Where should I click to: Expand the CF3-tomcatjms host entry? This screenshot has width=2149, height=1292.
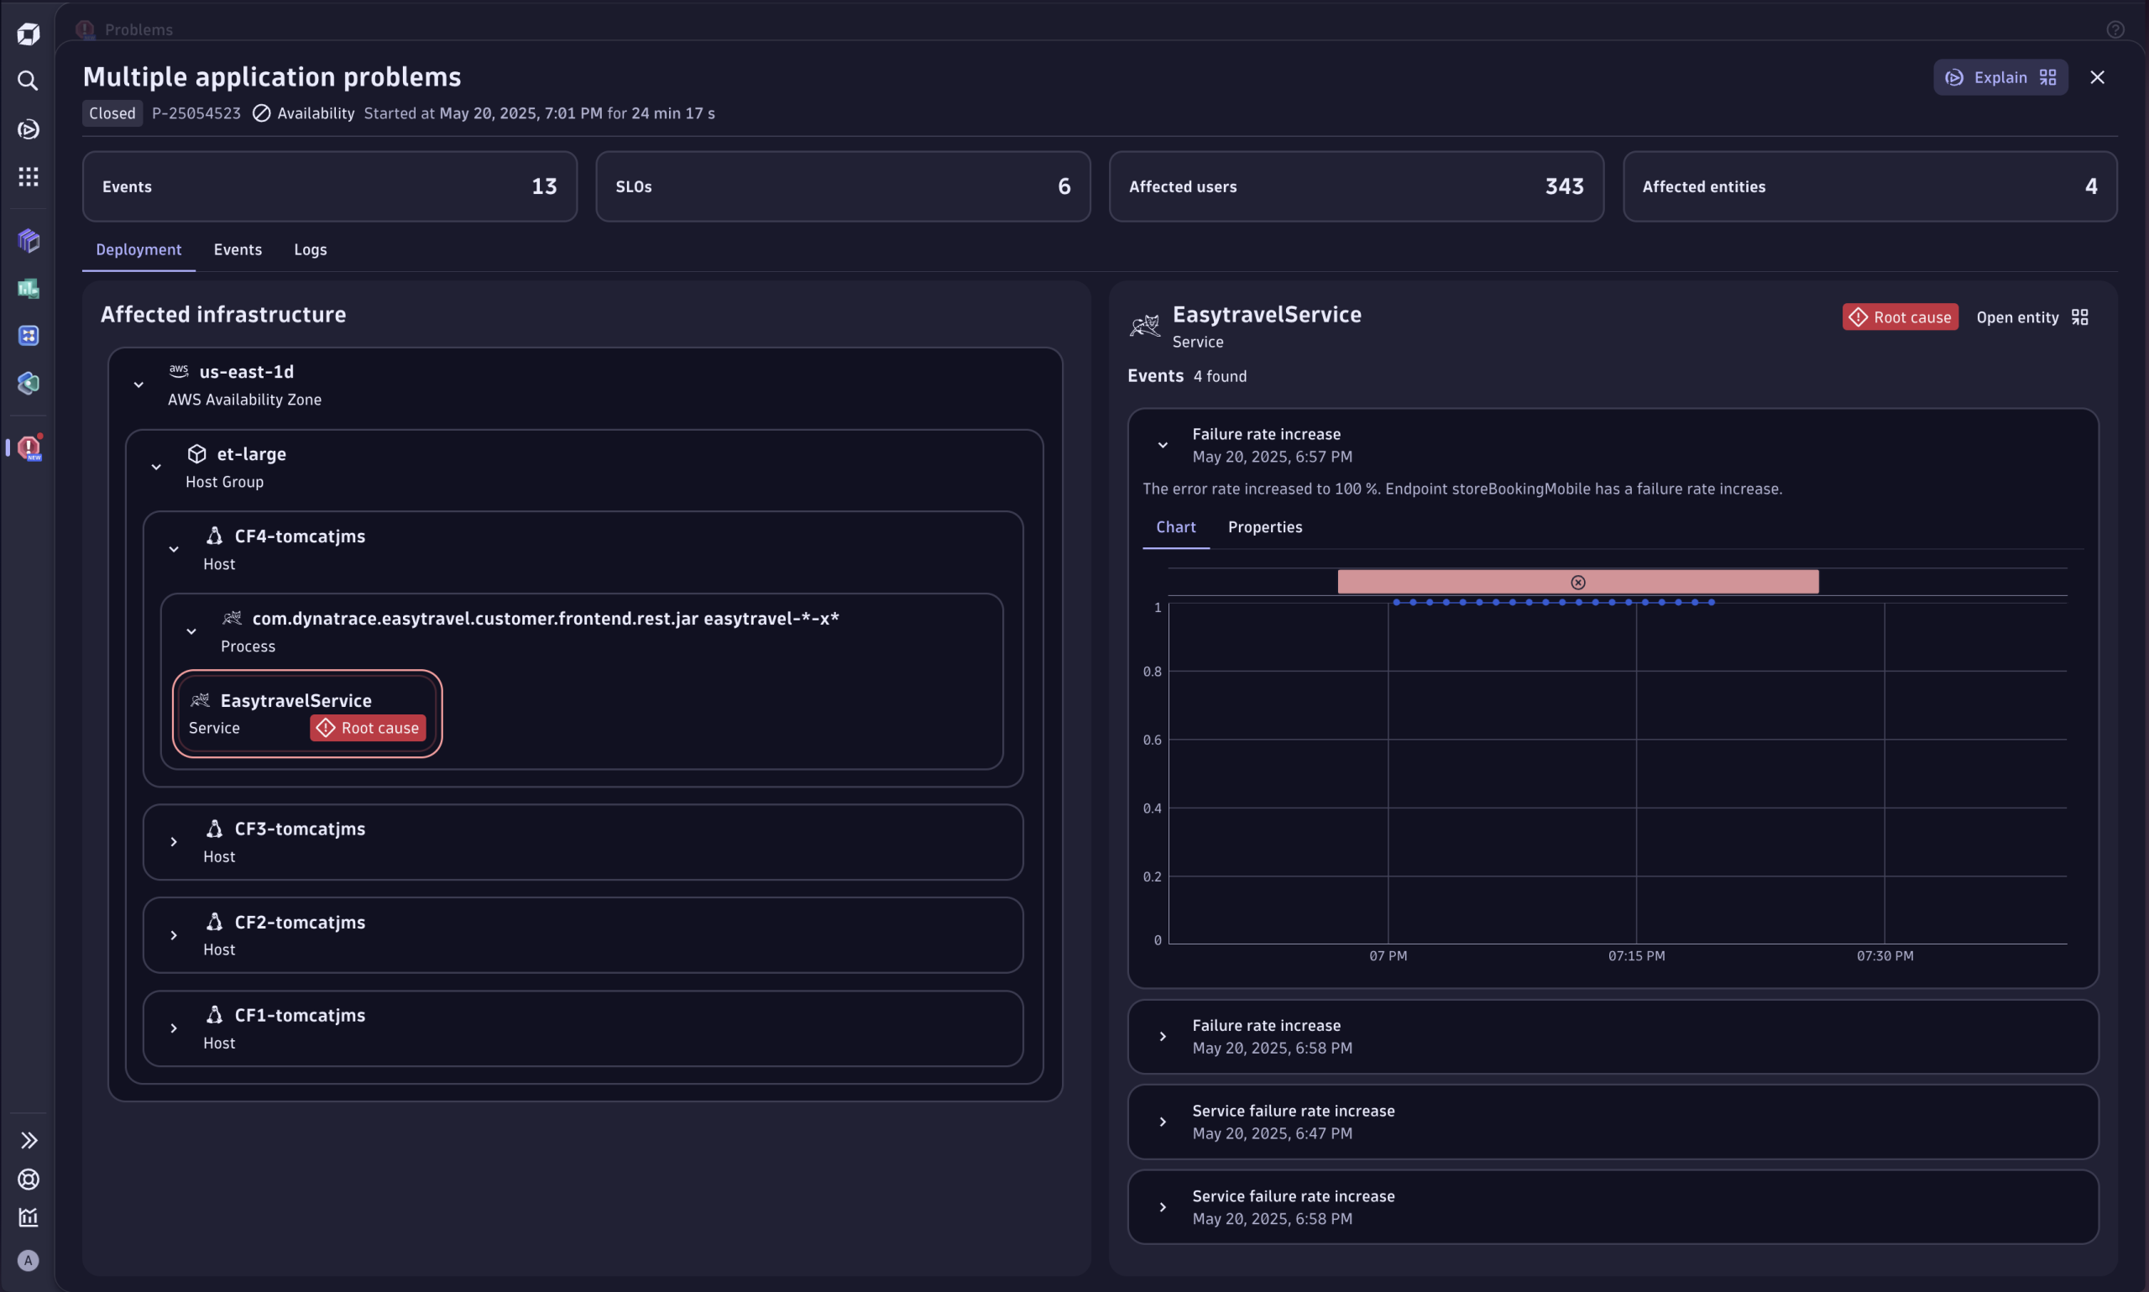click(173, 841)
